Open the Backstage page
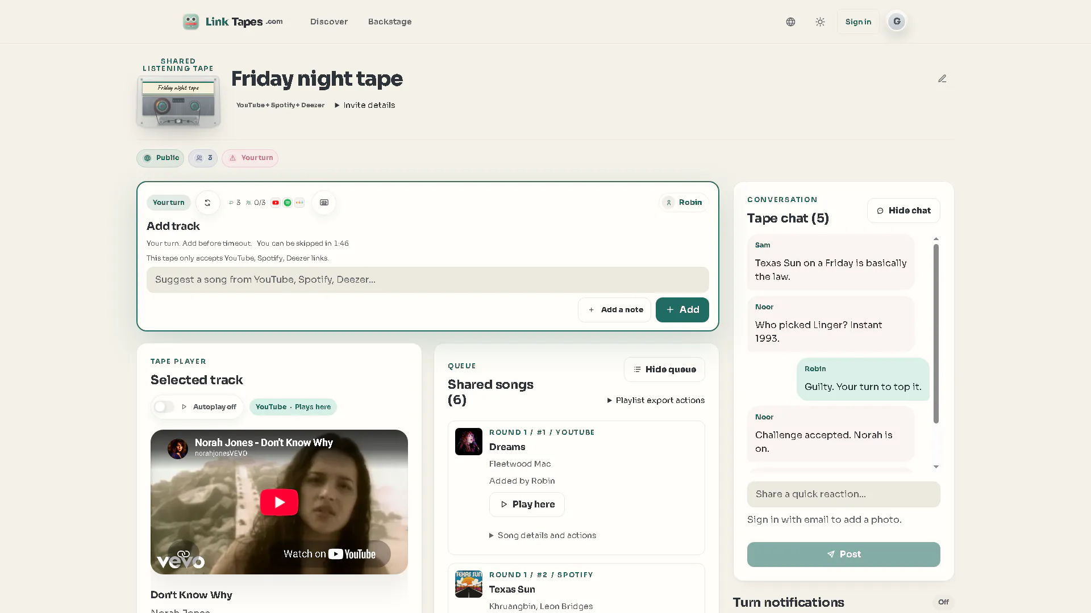Screen dimensions: 1091x613 click(x=390, y=22)
